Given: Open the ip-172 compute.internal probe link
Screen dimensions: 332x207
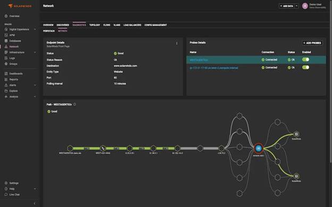Looking at the screenshot, I should [214, 68].
